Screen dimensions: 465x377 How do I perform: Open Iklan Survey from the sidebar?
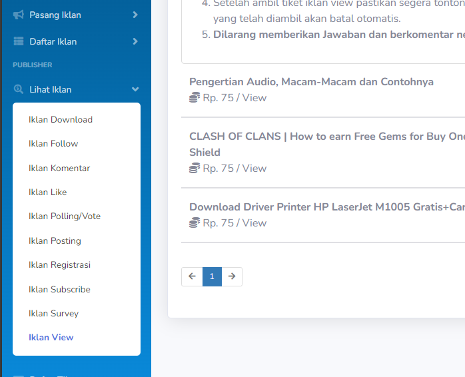tap(53, 314)
